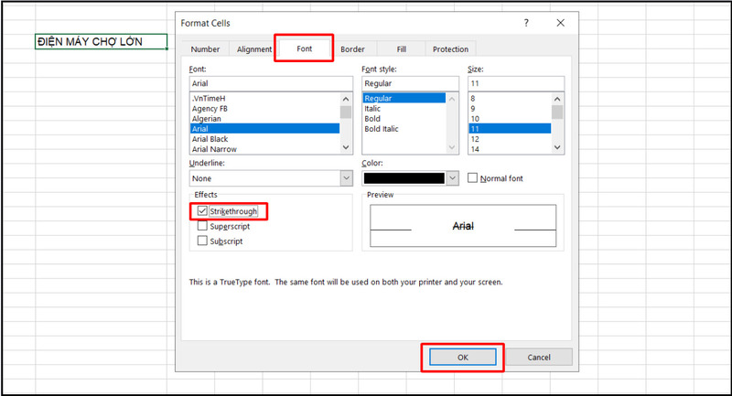
Task: Switch to the Number tab
Action: [x=205, y=49]
